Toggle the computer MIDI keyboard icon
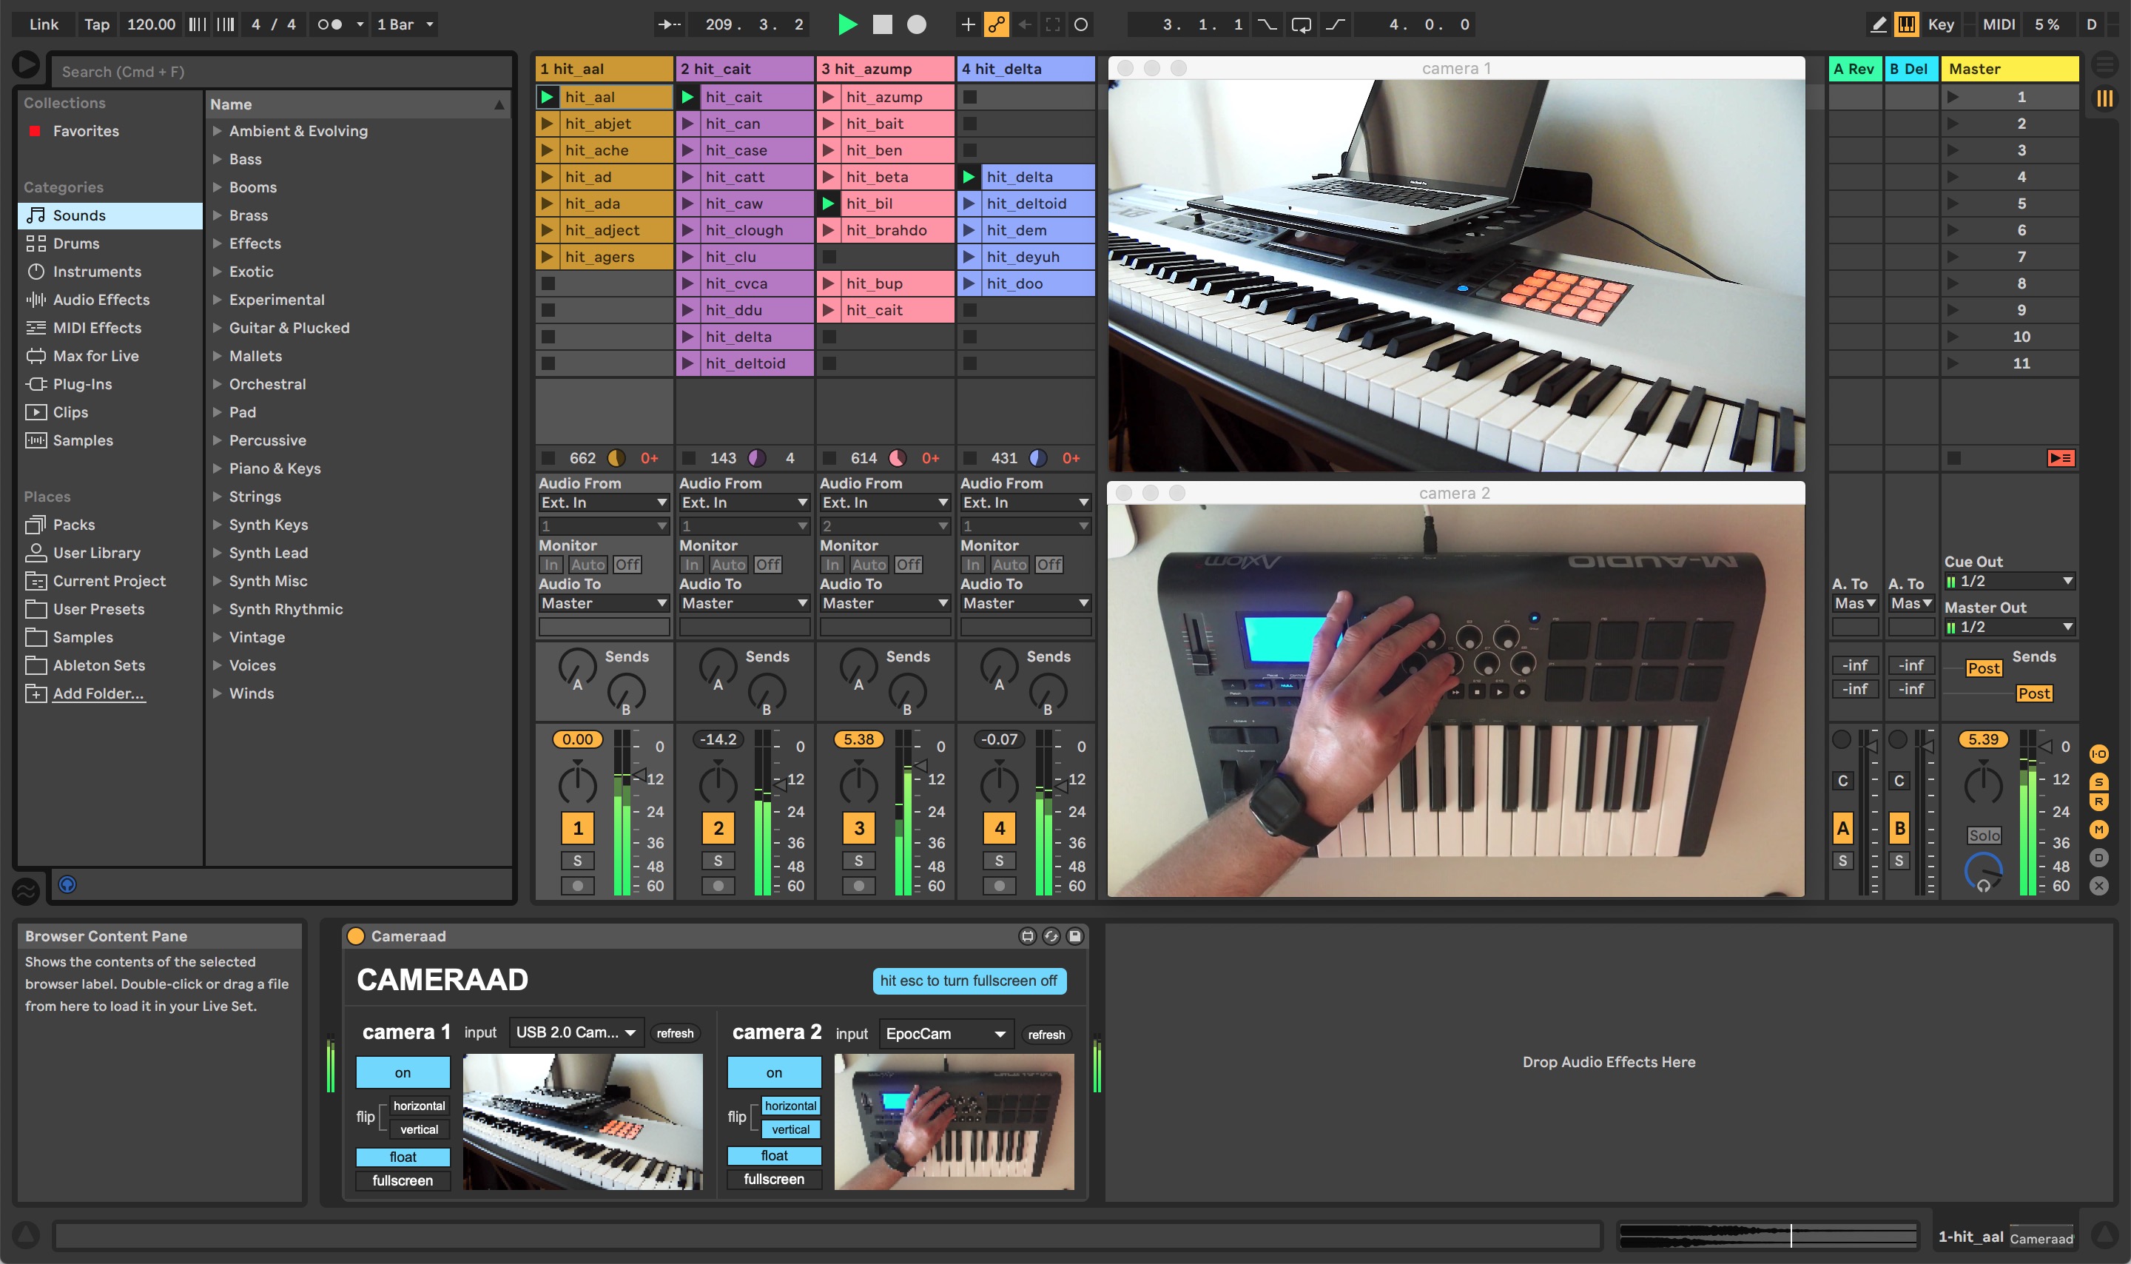 click(1905, 24)
